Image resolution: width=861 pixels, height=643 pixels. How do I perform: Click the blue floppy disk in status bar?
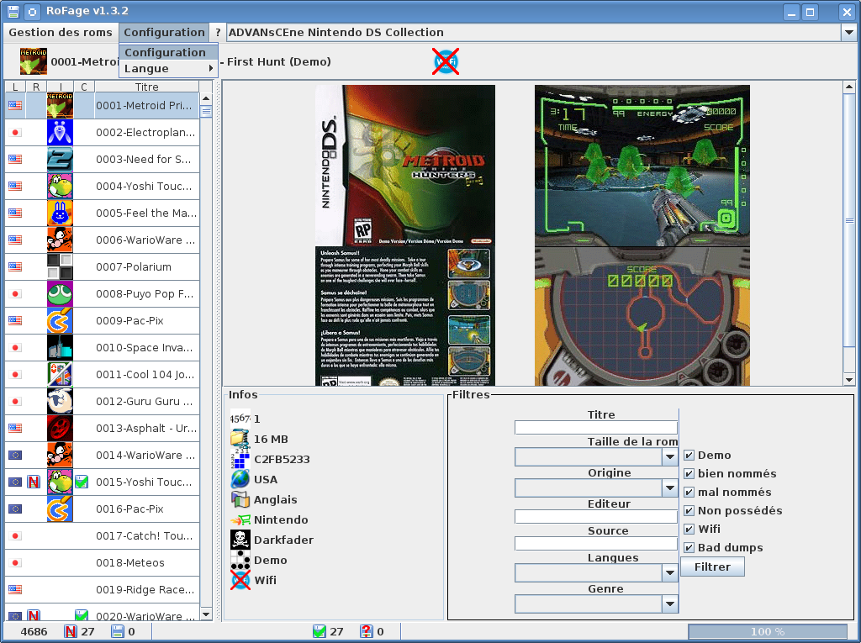point(118,631)
